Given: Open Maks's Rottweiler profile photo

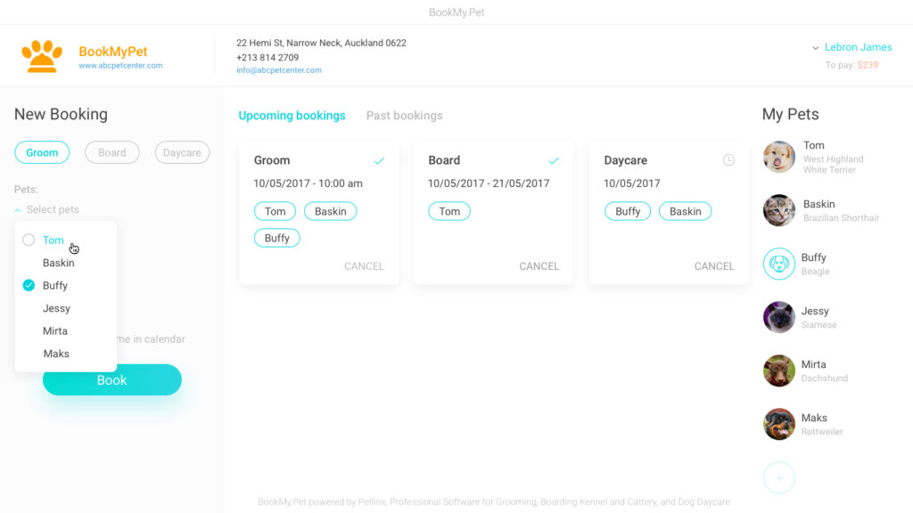Looking at the screenshot, I should [x=779, y=424].
